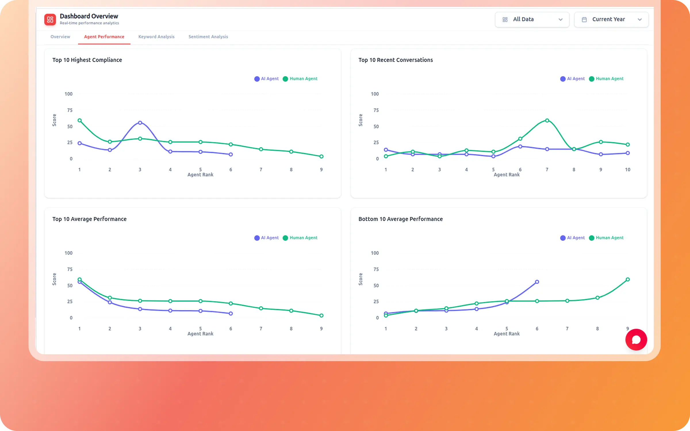Screen dimensions: 690x431
Task: Toggle AI Agent legend in Bottom 10 Average Performance
Action: point(572,238)
